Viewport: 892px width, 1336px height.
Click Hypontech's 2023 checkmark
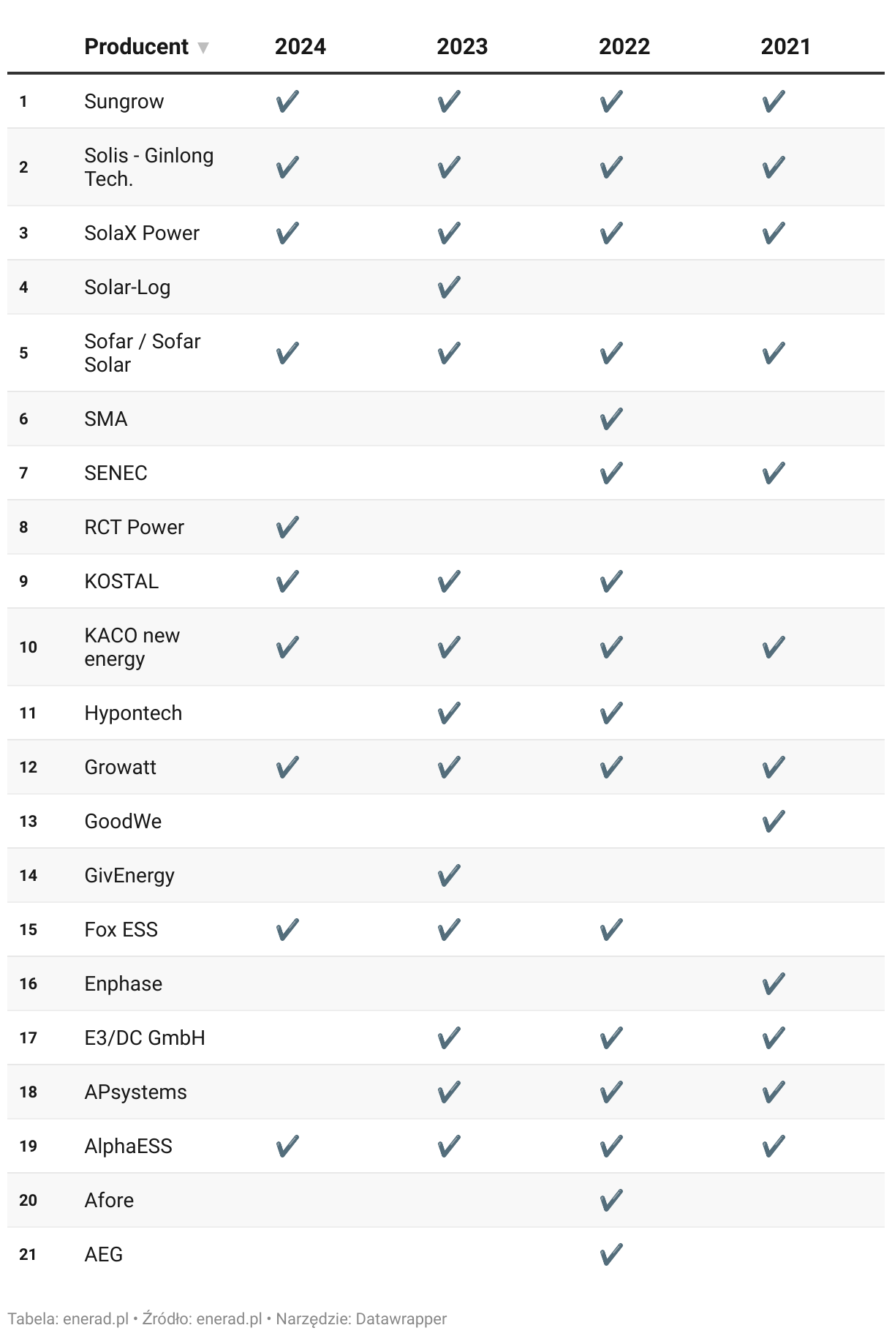tap(449, 713)
